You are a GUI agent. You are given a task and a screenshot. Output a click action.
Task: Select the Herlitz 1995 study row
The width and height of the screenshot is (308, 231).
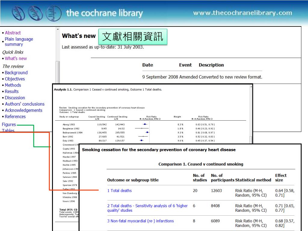pos(69,165)
